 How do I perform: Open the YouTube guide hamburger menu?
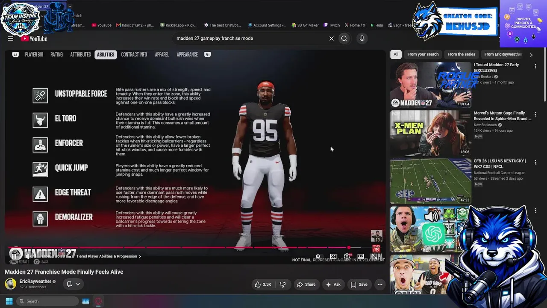pos(10,38)
